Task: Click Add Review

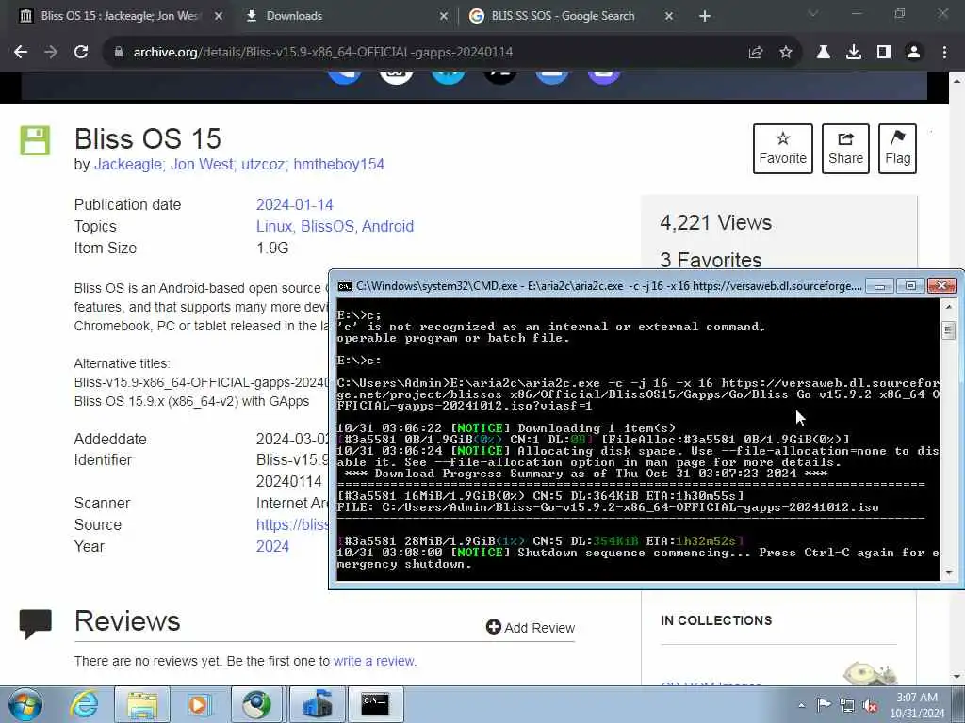Action: (x=531, y=628)
